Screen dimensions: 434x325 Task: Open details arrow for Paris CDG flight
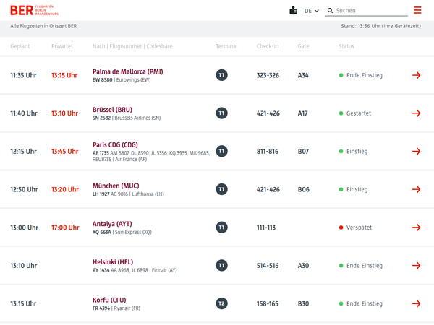point(416,152)
